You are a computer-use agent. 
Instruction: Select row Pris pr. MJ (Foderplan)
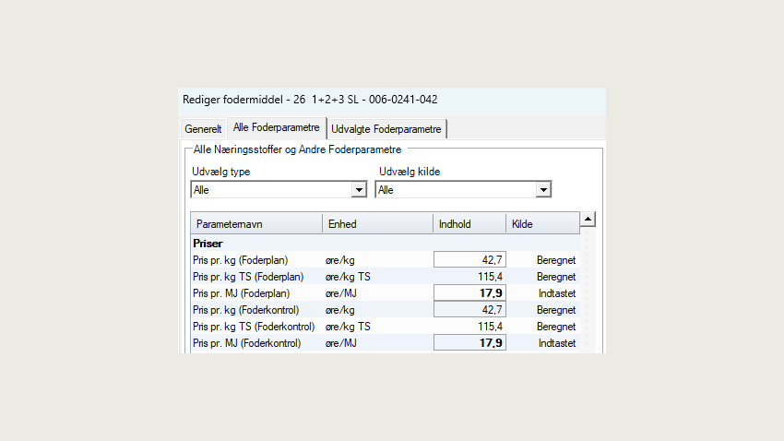tap(386, 293)
